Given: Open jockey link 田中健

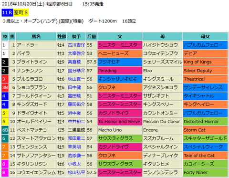Looking at the screenshot, I should click(74, 87).
